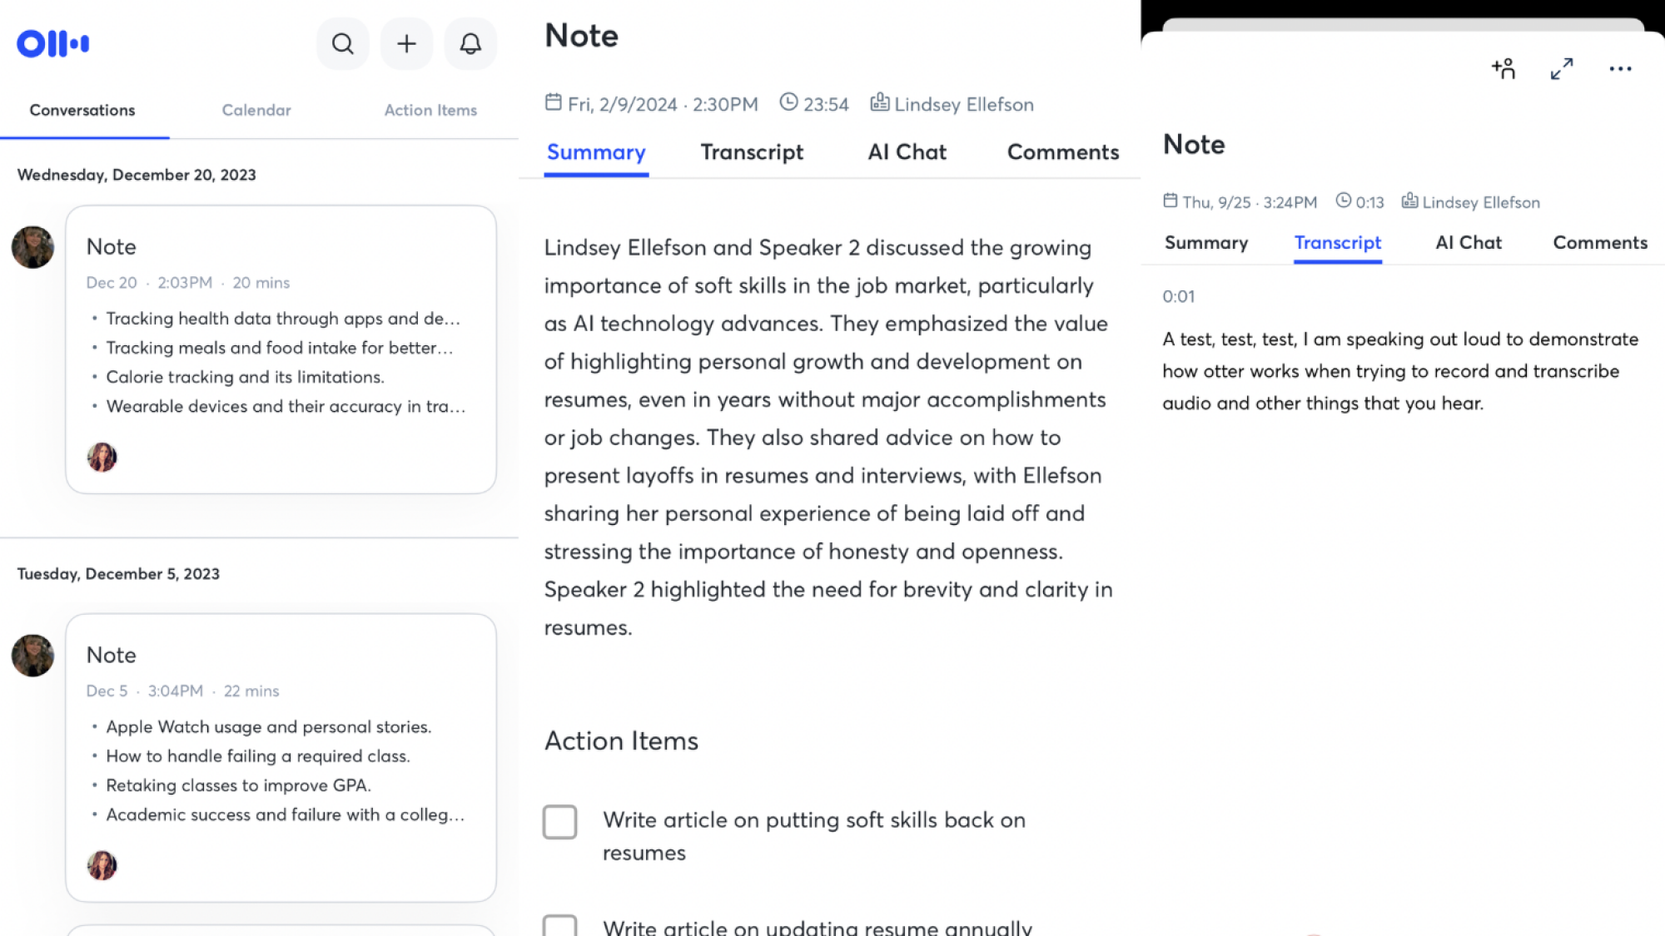Check 'Write article on updating resume annually' box

pyautogui.click(x=560, y=926)
